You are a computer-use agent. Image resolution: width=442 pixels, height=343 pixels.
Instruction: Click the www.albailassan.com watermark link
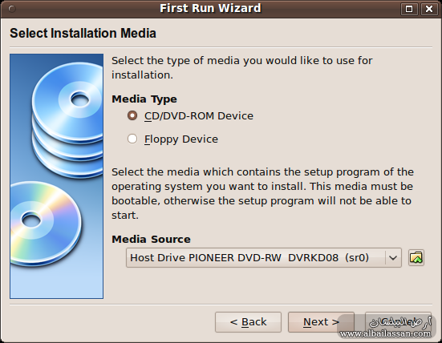[x=385, y=334]
